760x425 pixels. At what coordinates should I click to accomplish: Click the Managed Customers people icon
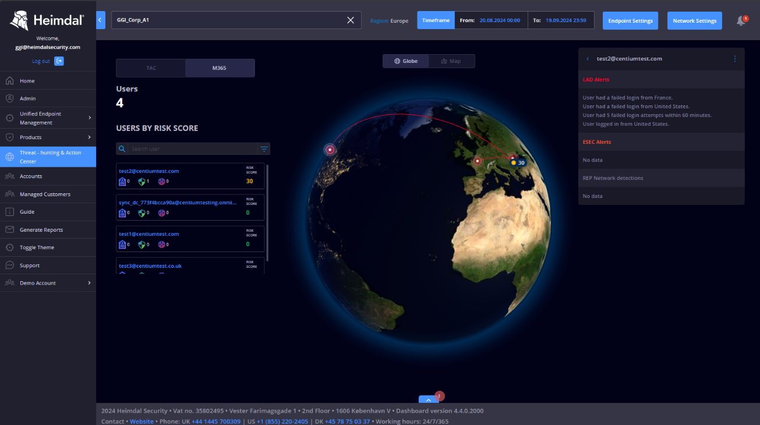coord(9,194)
